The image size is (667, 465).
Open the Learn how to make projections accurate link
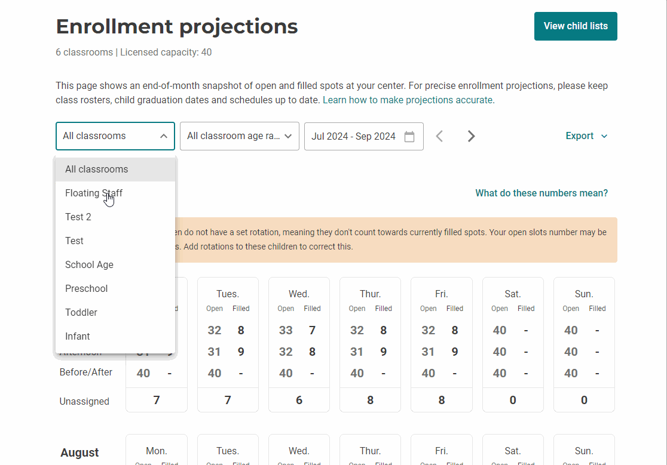[409, 100]
